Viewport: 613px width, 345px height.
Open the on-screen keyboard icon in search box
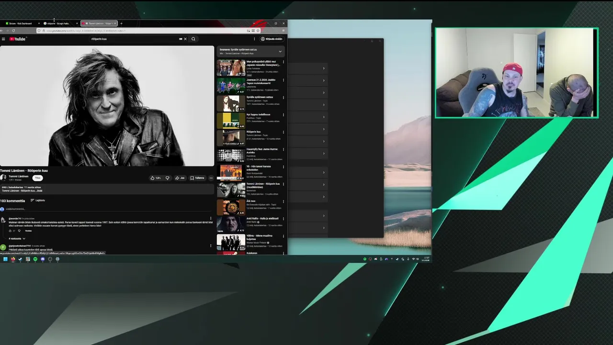tap(181, 39)
